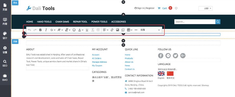The width and height of the screenshot is (235, 97).
Task: Open the Account link under MY ACCOUNT
Action: click(96, 55)
